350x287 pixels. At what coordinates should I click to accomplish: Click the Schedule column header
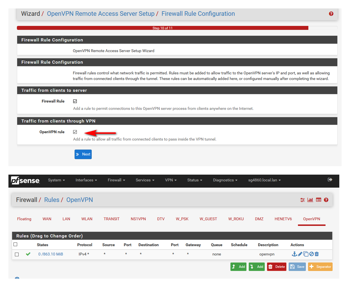coord(239,245)
